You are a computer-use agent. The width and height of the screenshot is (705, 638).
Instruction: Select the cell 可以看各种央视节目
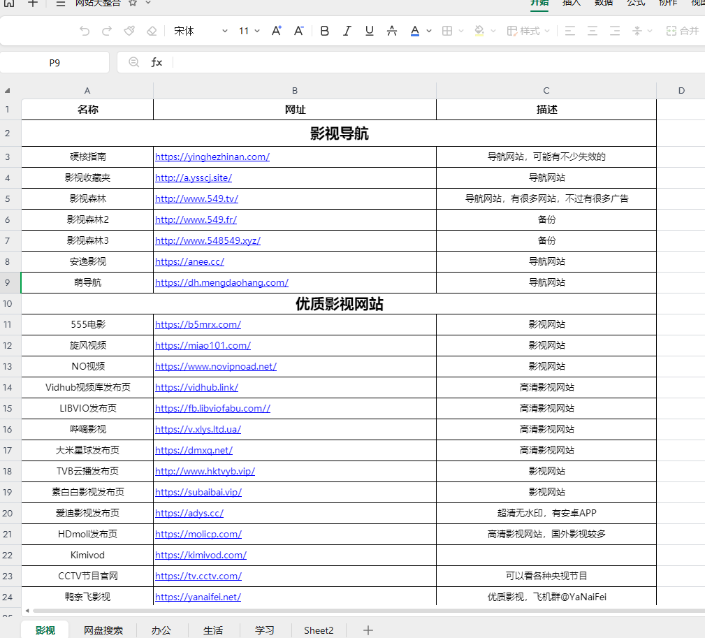click(x=546, y=576)
